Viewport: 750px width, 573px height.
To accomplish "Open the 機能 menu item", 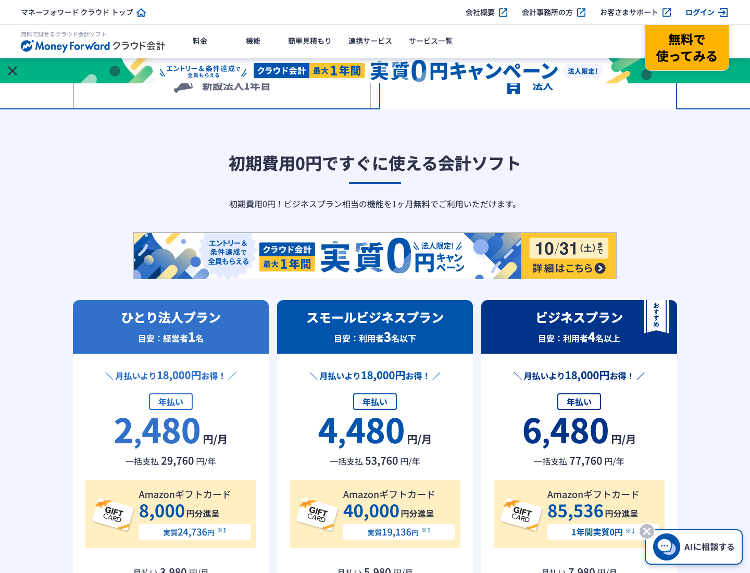I will tap(253, 41).
